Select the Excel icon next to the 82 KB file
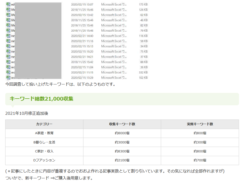Viewport: 242px width, 187px height. pyautogui.click(x=7, y=25)
